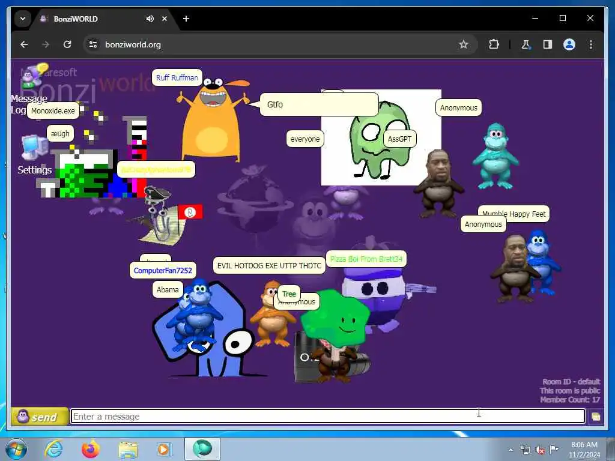615x461 pixels.
Task: Click the æügh name tag
Action: pos(60,134)
